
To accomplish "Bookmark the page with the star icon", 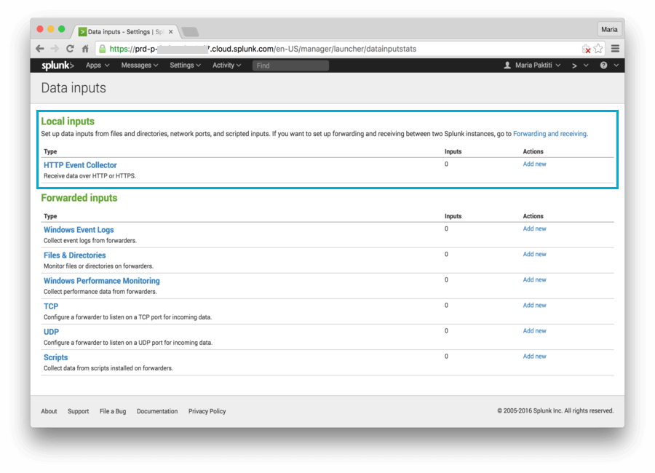I will [598, 49].
